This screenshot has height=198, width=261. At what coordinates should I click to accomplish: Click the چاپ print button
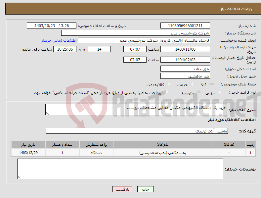point(146,189)
